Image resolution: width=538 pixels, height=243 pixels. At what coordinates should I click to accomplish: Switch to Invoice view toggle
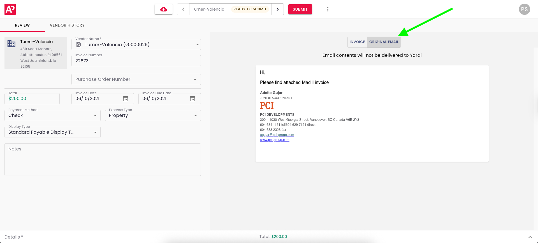pyautogui.click(x=357, y=42)
